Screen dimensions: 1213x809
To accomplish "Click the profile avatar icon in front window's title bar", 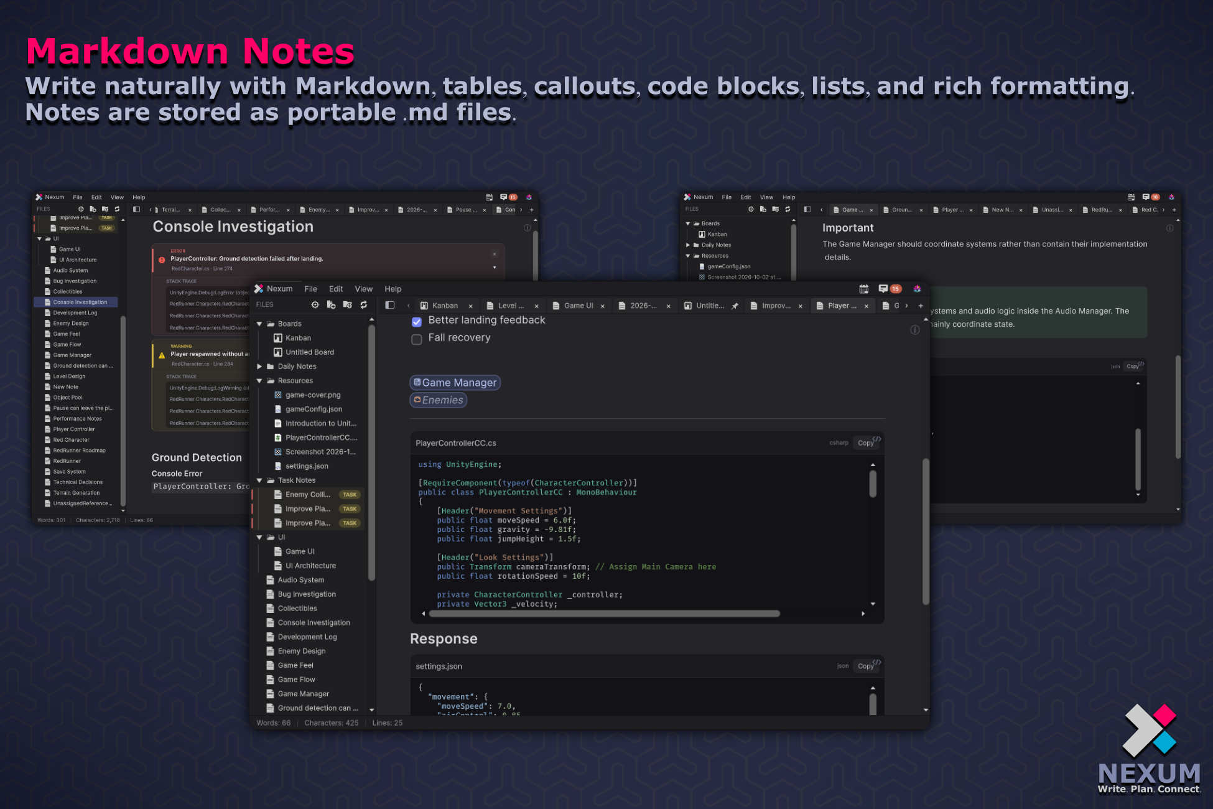I will pos(917,289).
